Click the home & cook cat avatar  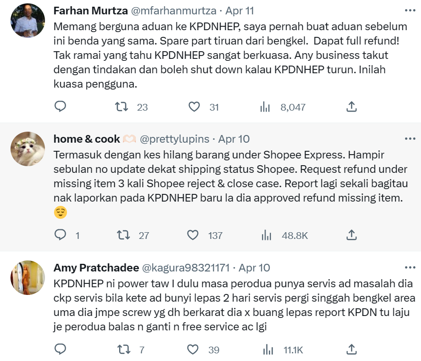tap(28, 149)
